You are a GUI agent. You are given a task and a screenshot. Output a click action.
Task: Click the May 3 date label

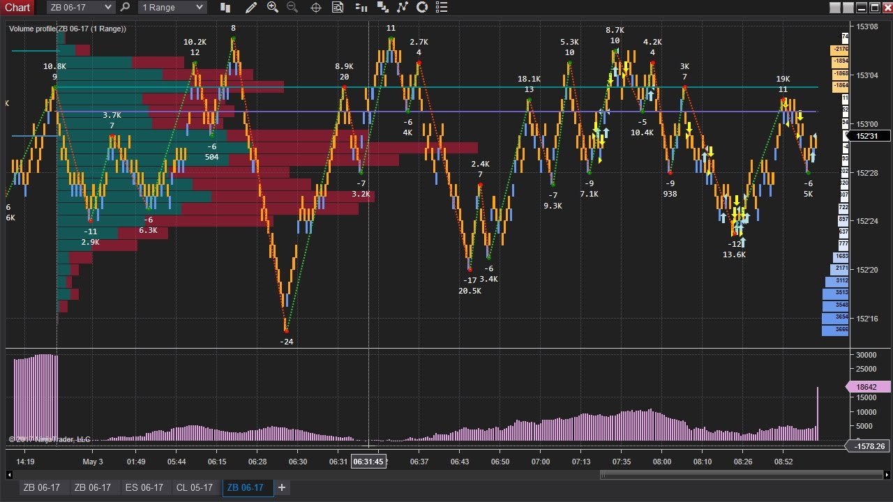click(93, 462)
